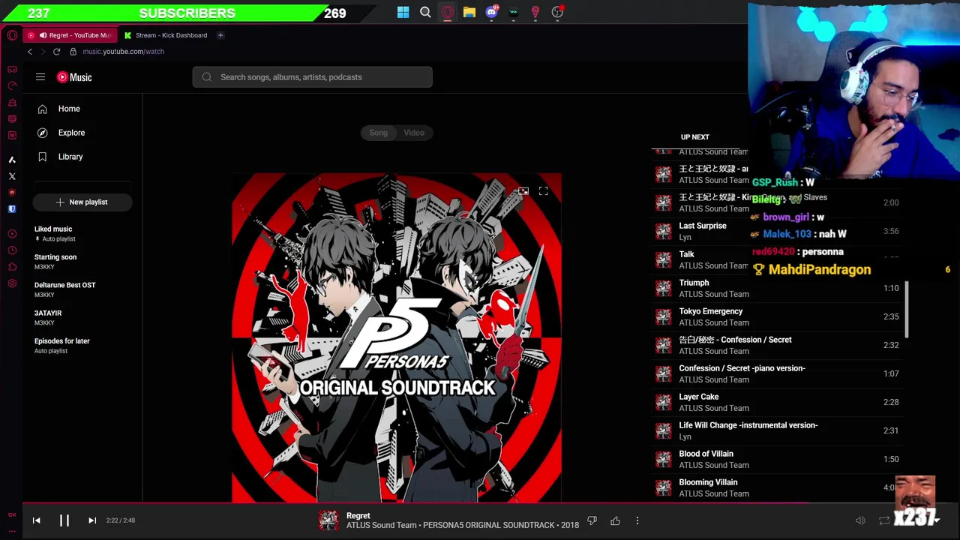Click the YouTube Music logo

[74, 76]
